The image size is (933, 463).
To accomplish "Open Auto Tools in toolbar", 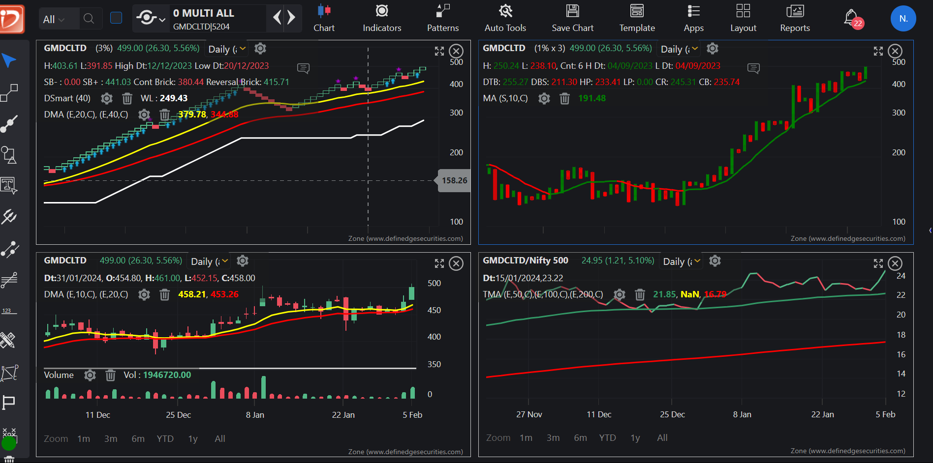I will click(x=505, y=18).
